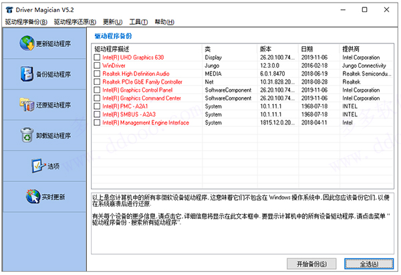Check the Intel(R) PMC - A2A1 checkbox
This screenshot has width=401, height=275.
pyautogui.click(x=97, y=106)
